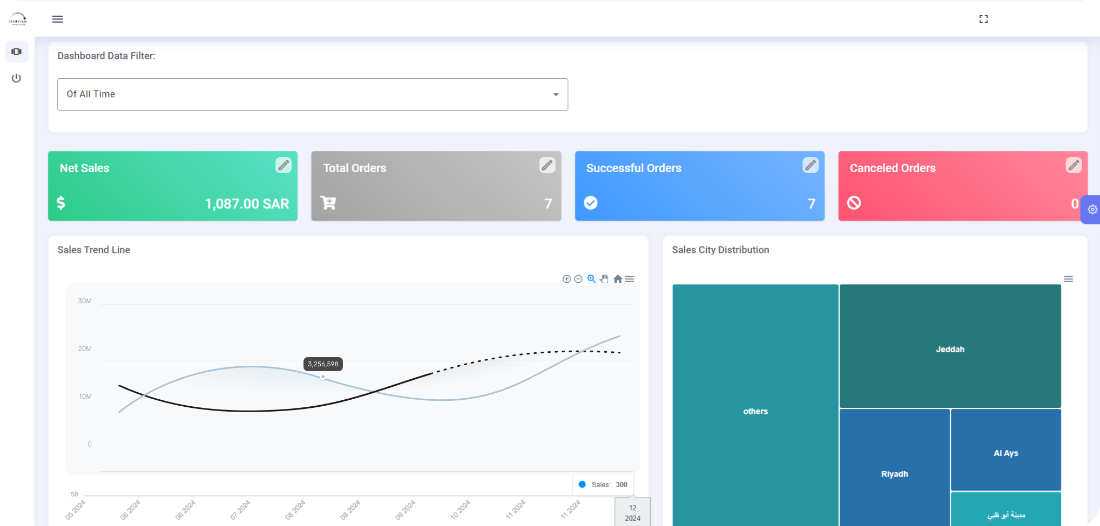The image size is (1100, 526).
Task: Zoom out on the Sales Trend chart
Action: 578,279
